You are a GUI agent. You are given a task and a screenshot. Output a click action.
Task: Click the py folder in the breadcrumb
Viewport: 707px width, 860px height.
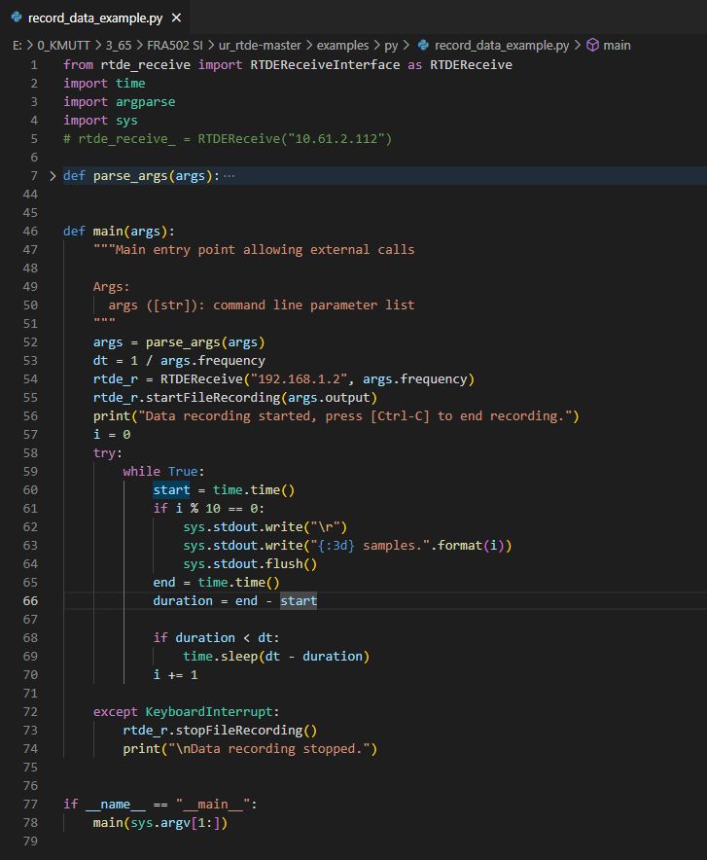391,45
